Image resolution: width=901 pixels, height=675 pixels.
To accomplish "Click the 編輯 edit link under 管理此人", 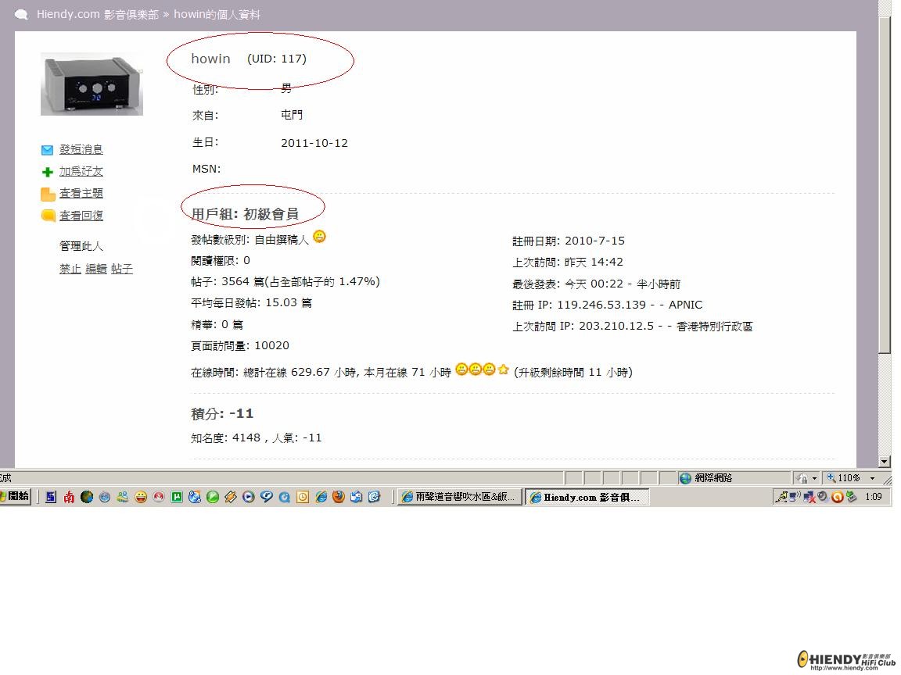I will coord(96,269).
